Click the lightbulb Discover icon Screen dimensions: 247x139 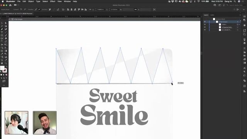[224, 5]
